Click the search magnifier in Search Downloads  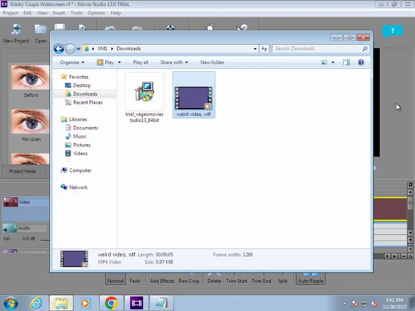(x=365, y=49)
